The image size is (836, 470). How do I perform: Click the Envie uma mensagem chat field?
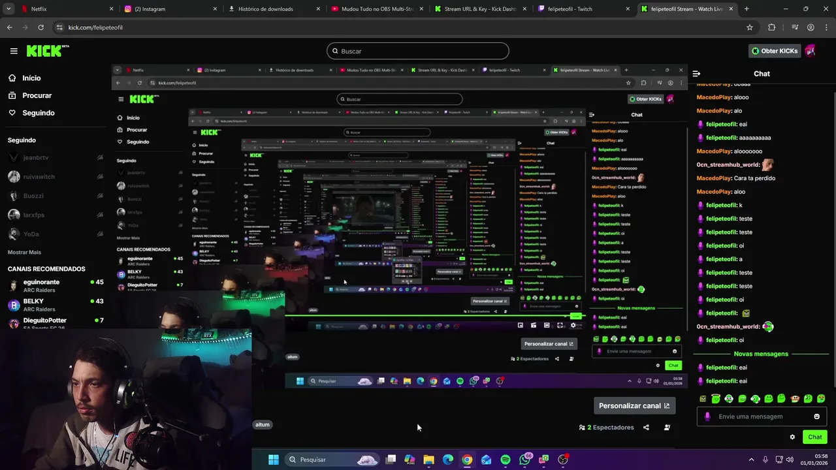pyautogui.click(x=761, y=416)
